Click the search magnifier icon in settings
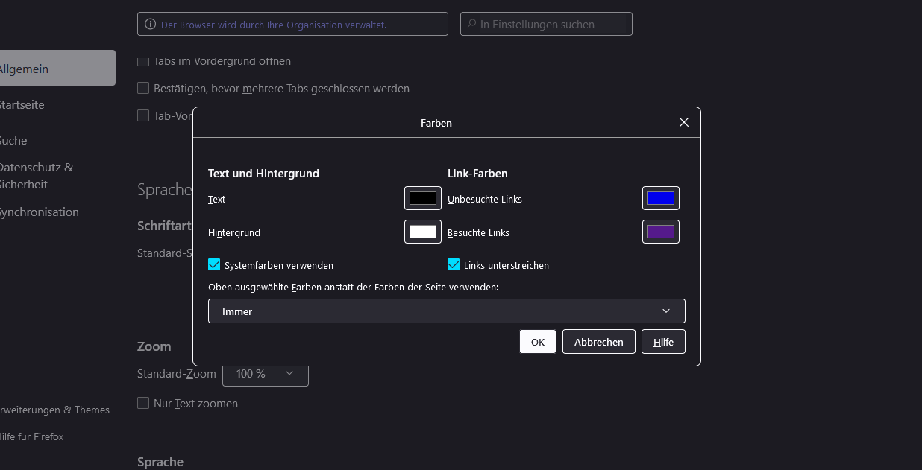 tap(471, 25)
